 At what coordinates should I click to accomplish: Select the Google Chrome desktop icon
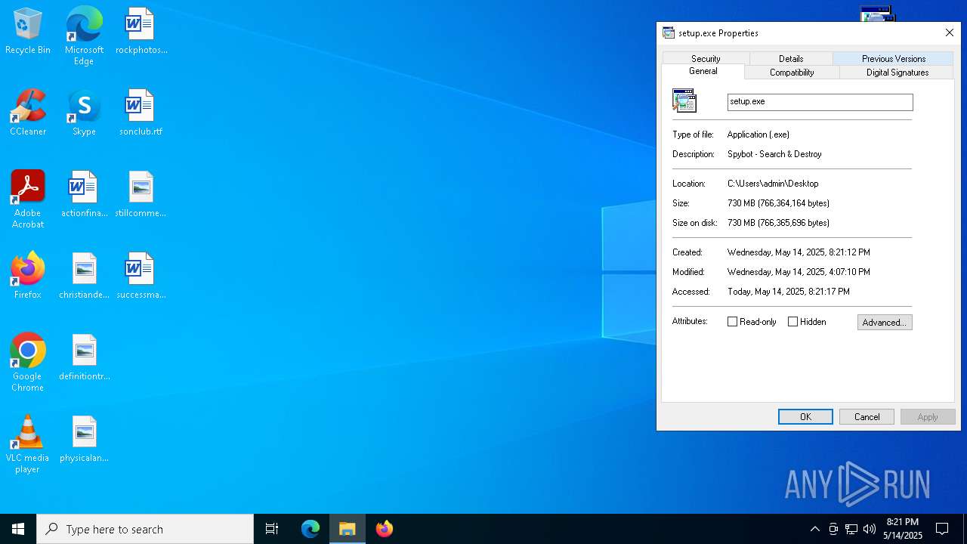click(28, 352)
